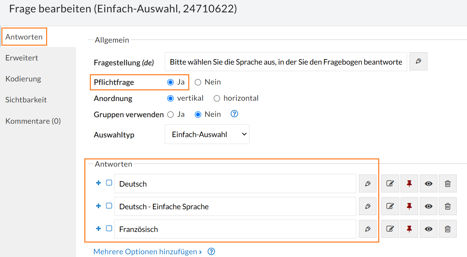Screen dimensions: 467x257
Task: Delete the Deutsch - Einfache Sprache answer
Action: (x=447, y=206)
